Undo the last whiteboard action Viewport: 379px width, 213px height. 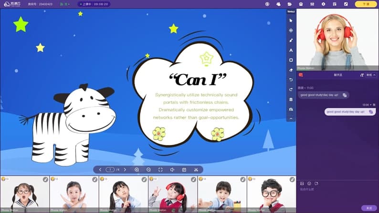point(291,80)
